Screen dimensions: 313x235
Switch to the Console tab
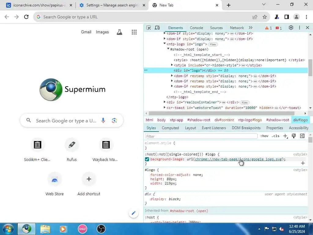tap(196, 28)
